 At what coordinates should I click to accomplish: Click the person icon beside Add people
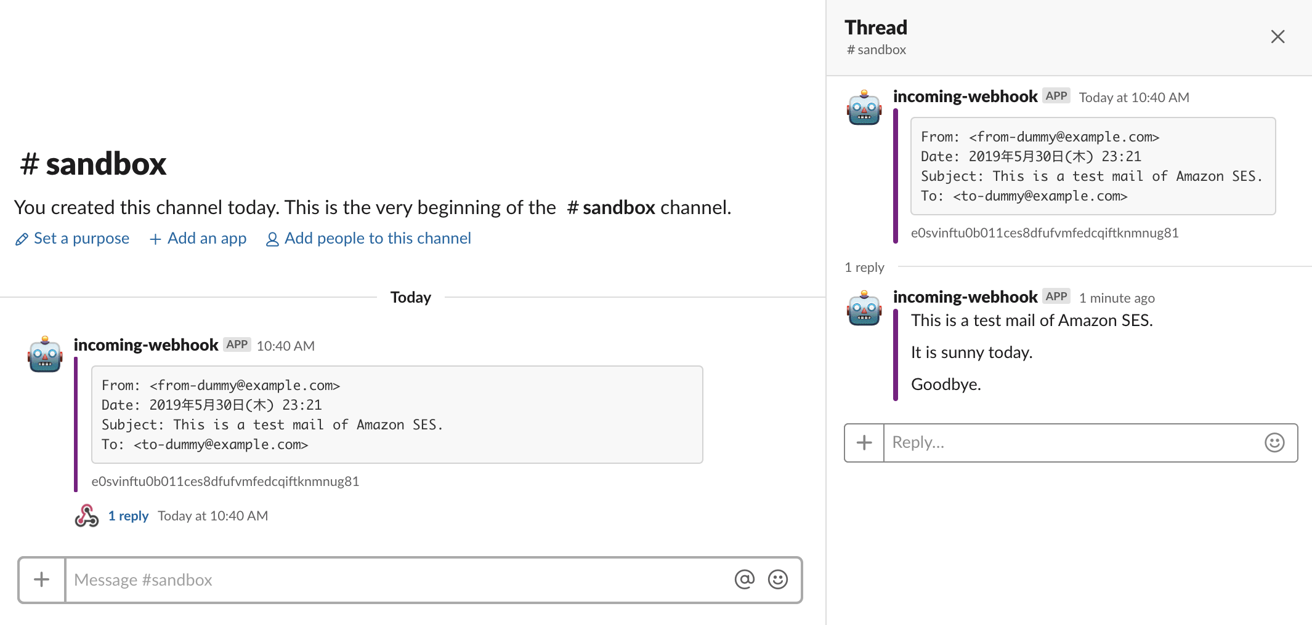(x=272, y=239)
